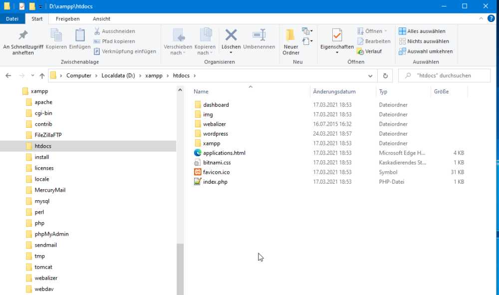The image size is (499, 295).
Task: Select phpMyAdmin in the navigation tree
Action: [47, 234]
